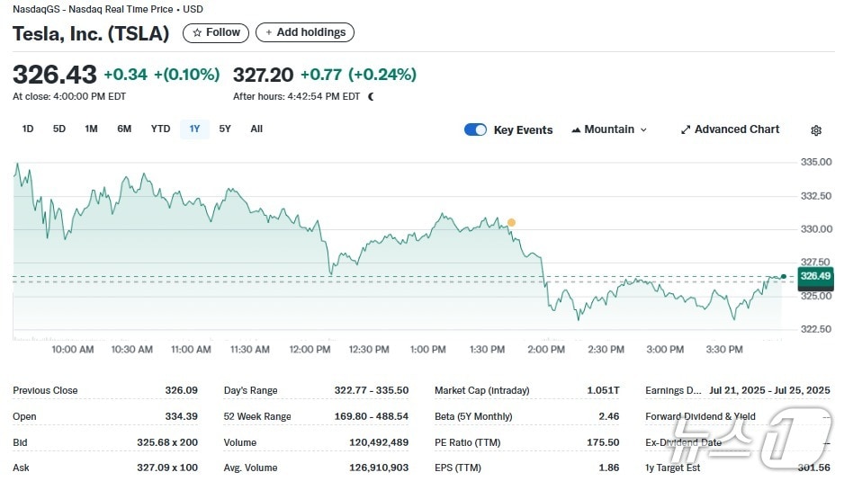Open the Advanced Chart link
The width and height of the screenshot is (844, 481).
pos(736,129)
